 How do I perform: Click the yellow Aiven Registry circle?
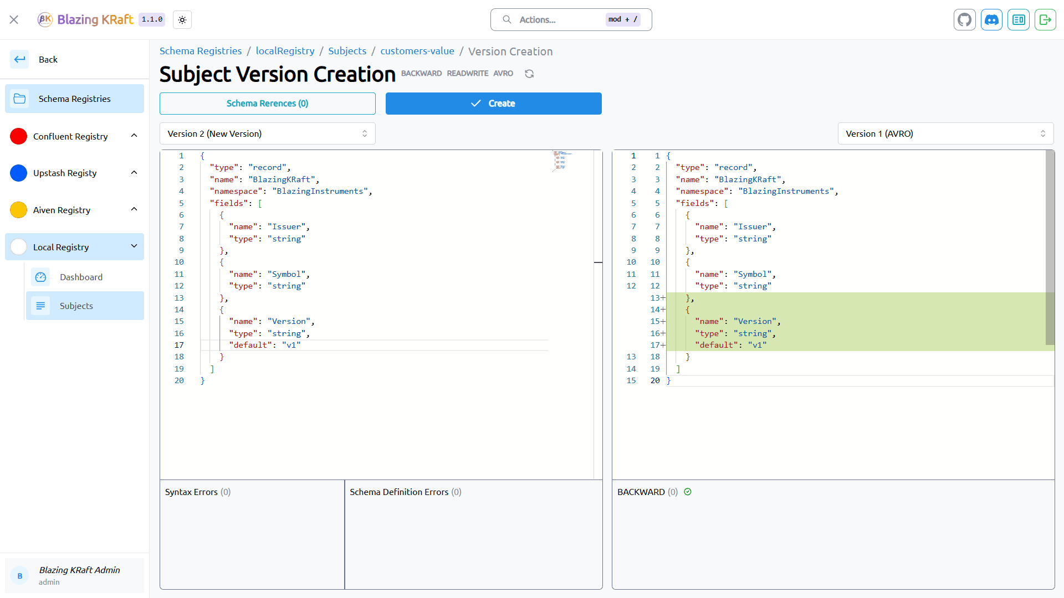(x=18, y=210)
